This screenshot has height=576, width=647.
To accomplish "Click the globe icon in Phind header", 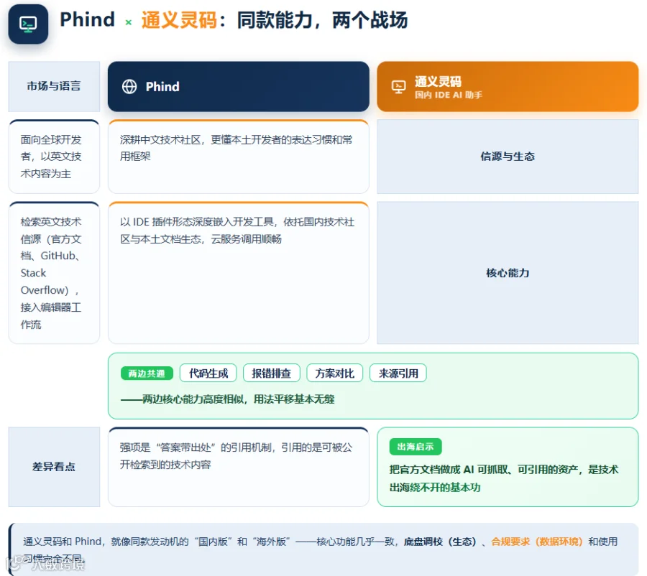I will click(129, 87).
